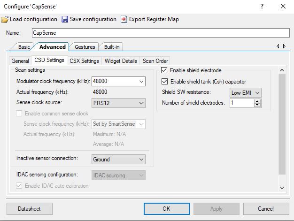Click the Average: N/A text

(x=108, y=144)
